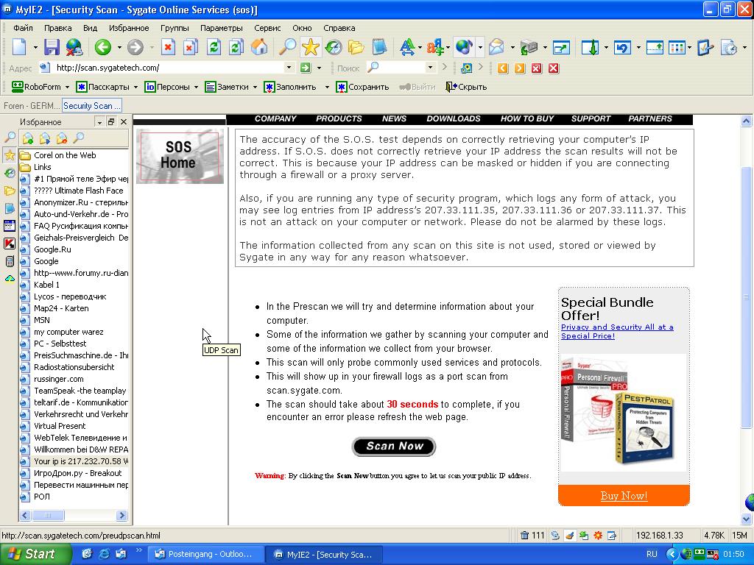Screen dimensions: 754x565
Task: Open the Избранное menu
Action: point(129,28)
